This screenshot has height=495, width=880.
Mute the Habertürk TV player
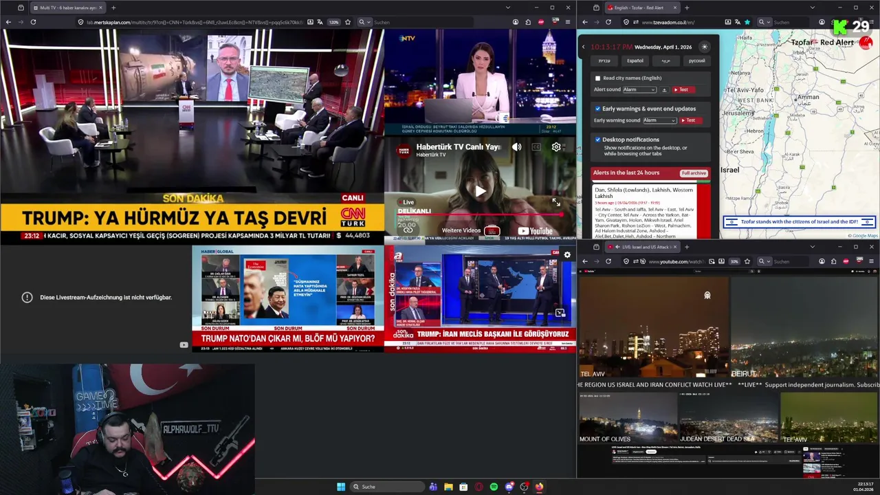click(x=517, y=146)
